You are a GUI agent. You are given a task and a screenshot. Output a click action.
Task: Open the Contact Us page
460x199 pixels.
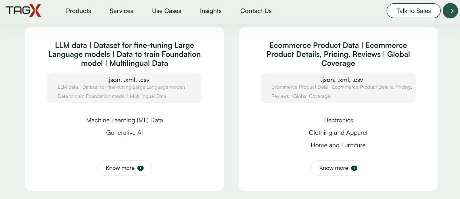pos(256,11)
